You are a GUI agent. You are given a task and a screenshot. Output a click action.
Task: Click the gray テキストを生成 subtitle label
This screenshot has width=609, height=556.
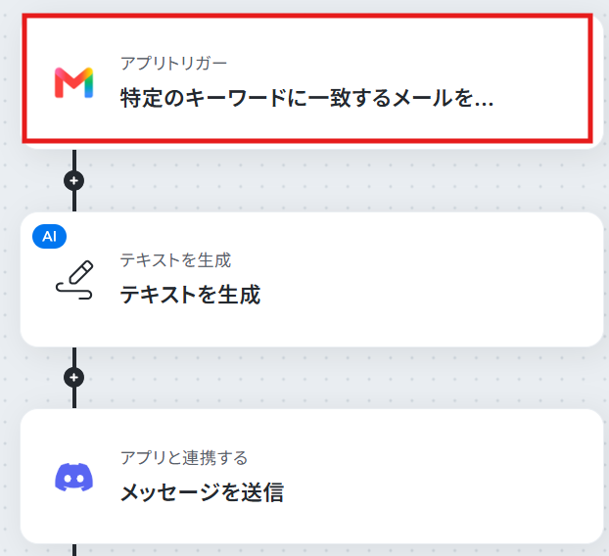(175, 260)
